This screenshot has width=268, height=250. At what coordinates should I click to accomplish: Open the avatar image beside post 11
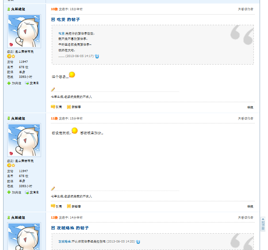[24, 140]
